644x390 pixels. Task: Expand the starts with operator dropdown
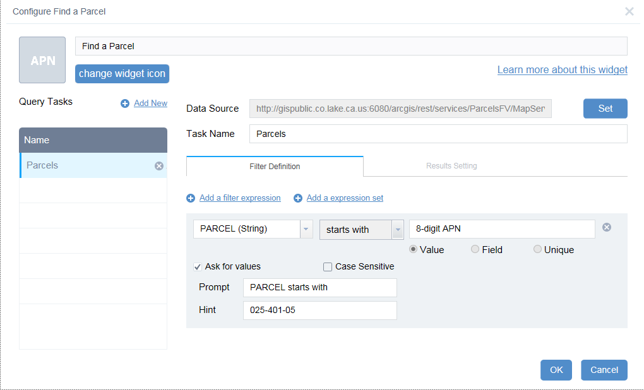point(398,230)
